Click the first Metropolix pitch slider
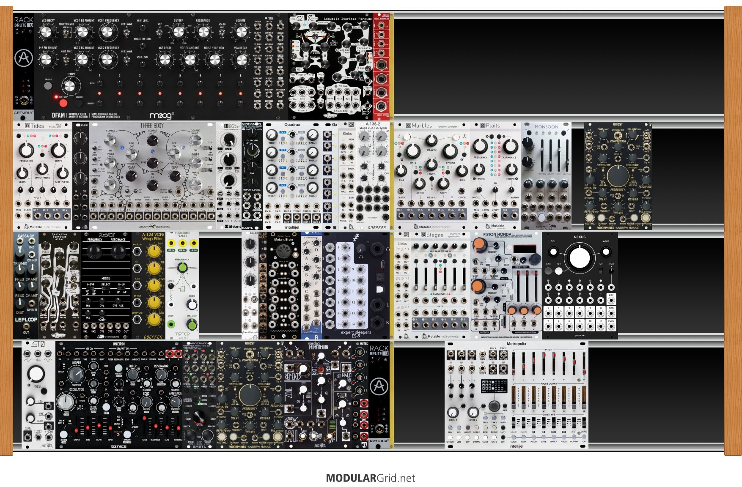 [514, 364]
